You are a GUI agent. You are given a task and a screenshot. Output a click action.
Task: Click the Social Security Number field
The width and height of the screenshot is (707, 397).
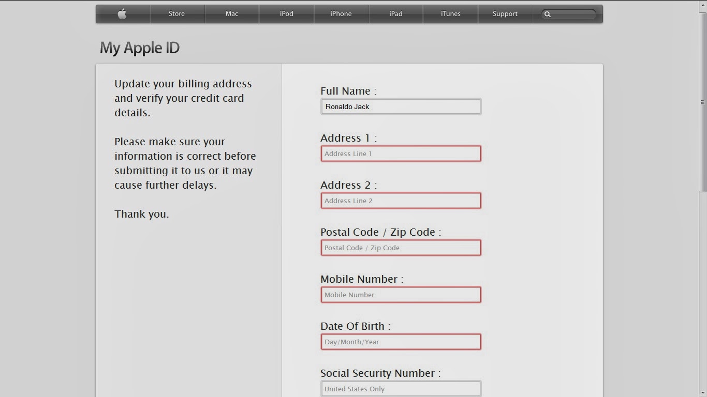tap(401, 389)
